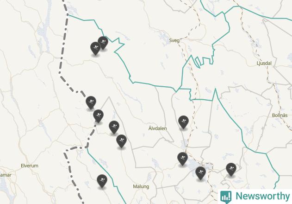Select ski marker west of Malung
Image resolution: width=292 pixels, height=204 pixels.
pos(102,181)
